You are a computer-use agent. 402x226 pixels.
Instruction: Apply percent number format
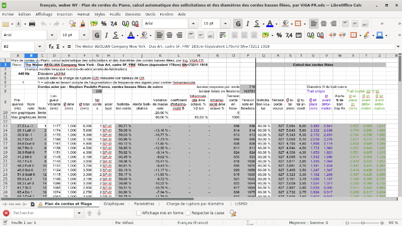104,24
